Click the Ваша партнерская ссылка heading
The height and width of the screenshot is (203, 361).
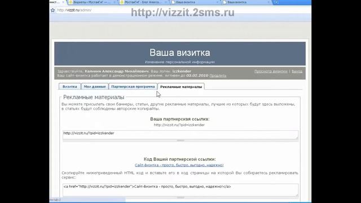pos(180,119)
